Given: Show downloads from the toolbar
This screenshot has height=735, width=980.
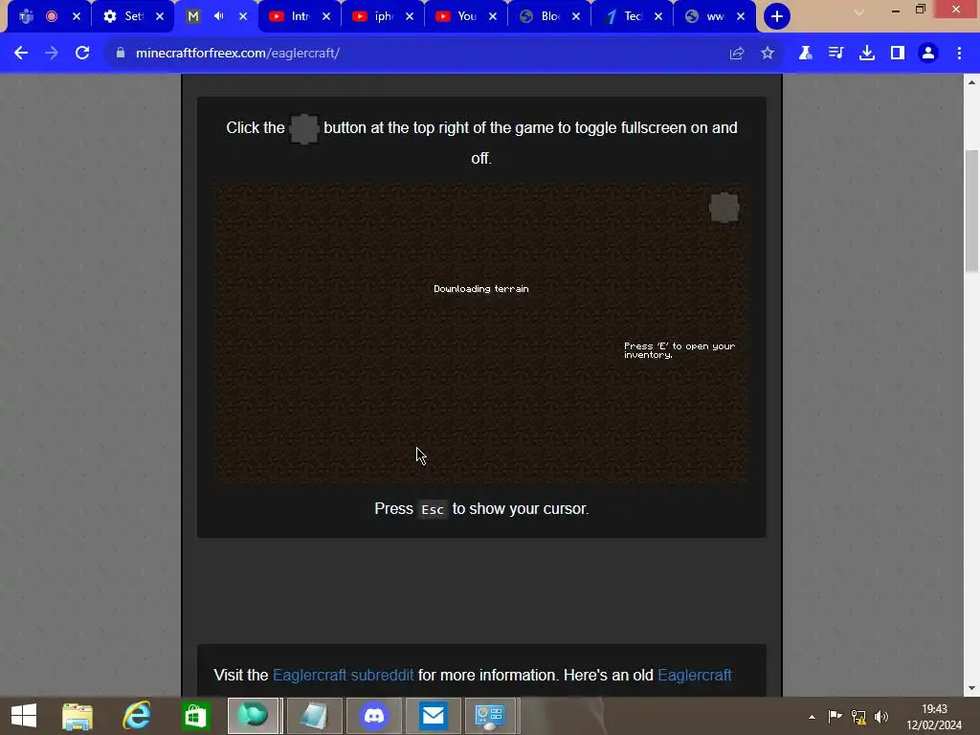Looking at the screenshot, I should pyautogui.click(x=867, y=54).
